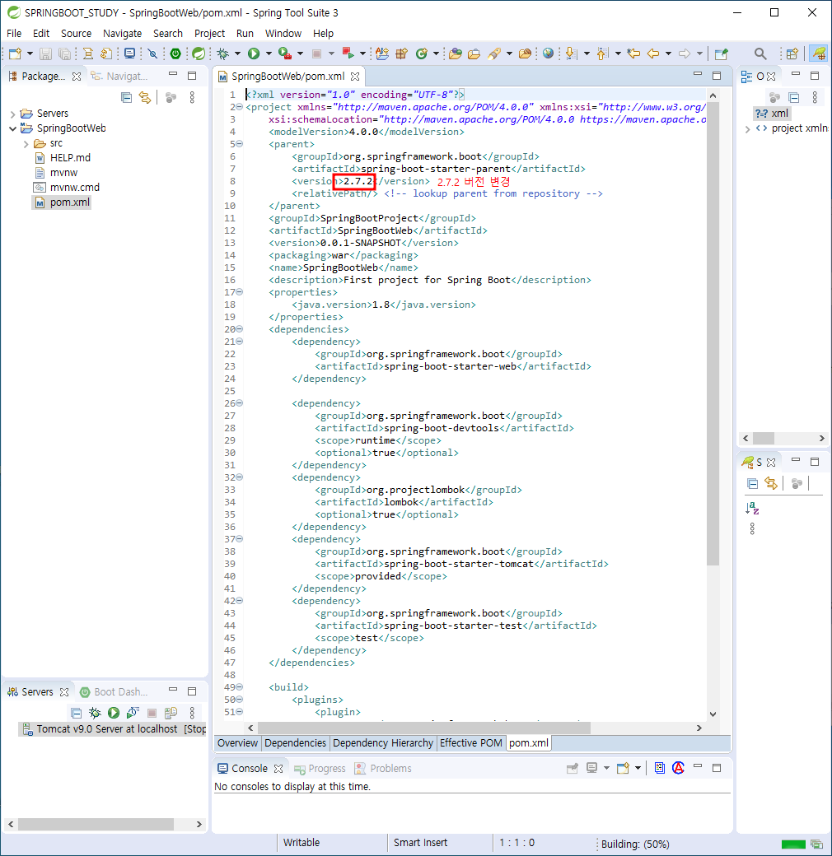Open Debug icon dropdown arrow
832x856 pixels.
coord(237,53)
